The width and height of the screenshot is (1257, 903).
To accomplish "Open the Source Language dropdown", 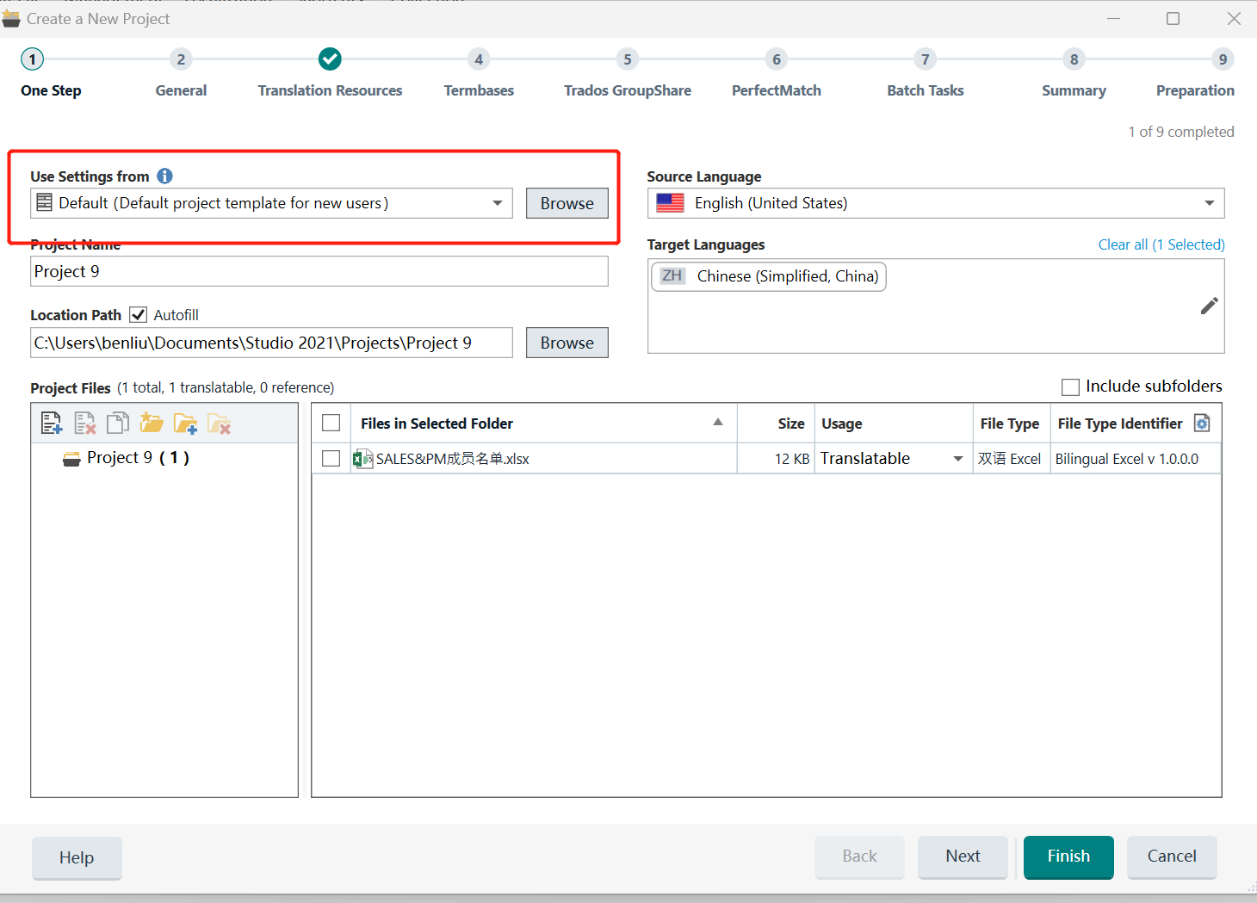I will (1209, 203).
